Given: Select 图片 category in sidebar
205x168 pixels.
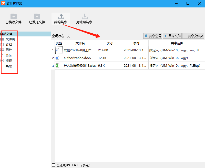Looking at the screenshot, I should click(9, 50).
